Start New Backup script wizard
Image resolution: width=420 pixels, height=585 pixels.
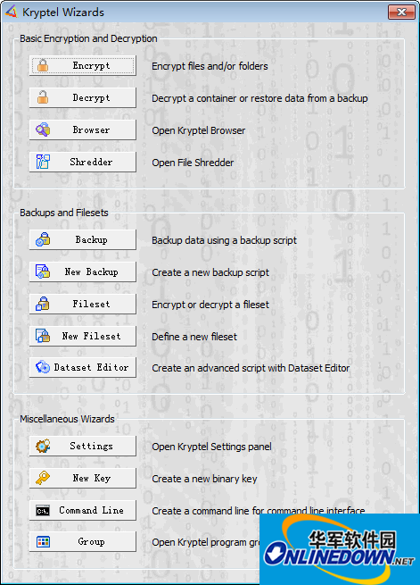click(83, 272)
